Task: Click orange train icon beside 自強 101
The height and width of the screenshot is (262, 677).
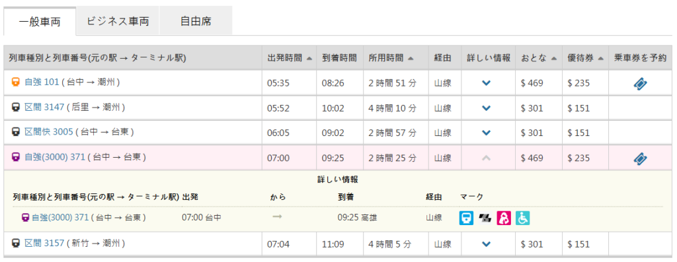Action: click(15, 82)
